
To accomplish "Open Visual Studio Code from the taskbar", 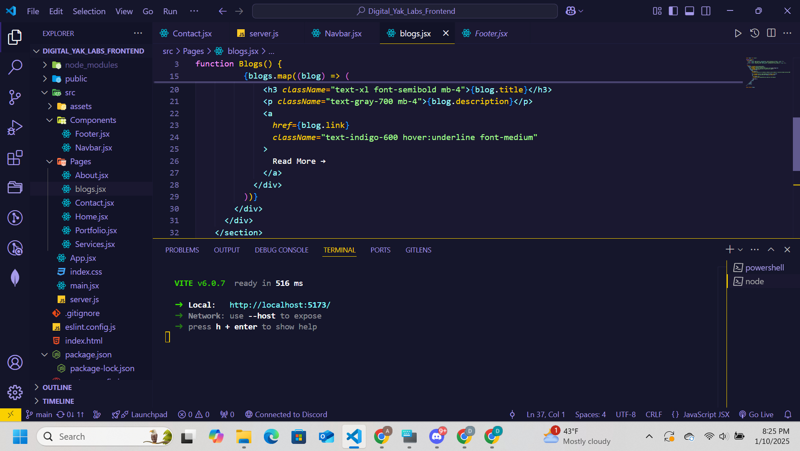I will (x=354, y=437).
